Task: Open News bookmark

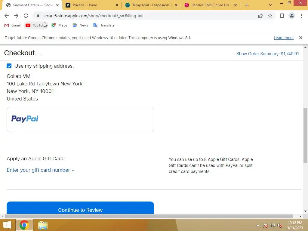Action: pos(80,25)
